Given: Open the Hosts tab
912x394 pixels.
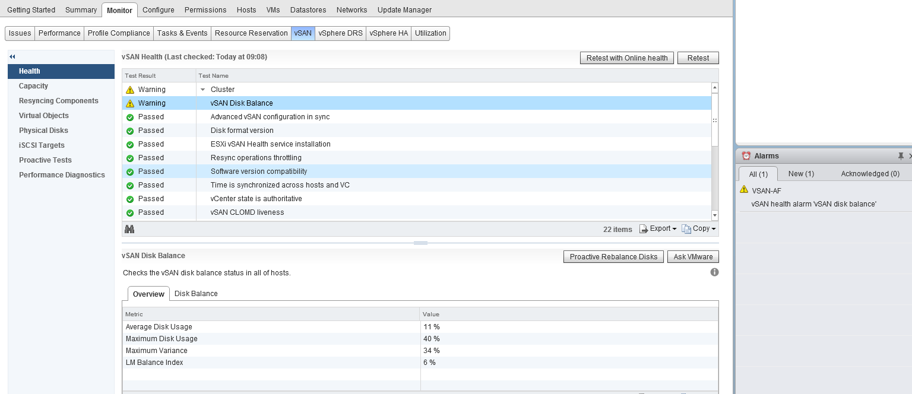Looking at the screenshot, I should [246, 10].
